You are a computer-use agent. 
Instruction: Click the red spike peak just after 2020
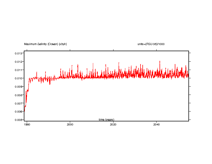119,63
